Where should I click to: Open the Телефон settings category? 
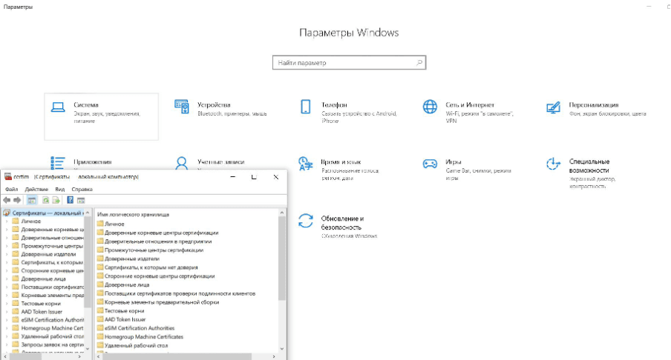coord(349,113)
